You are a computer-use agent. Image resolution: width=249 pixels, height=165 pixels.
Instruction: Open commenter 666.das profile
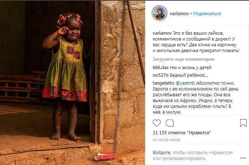(x=161, y=68)
